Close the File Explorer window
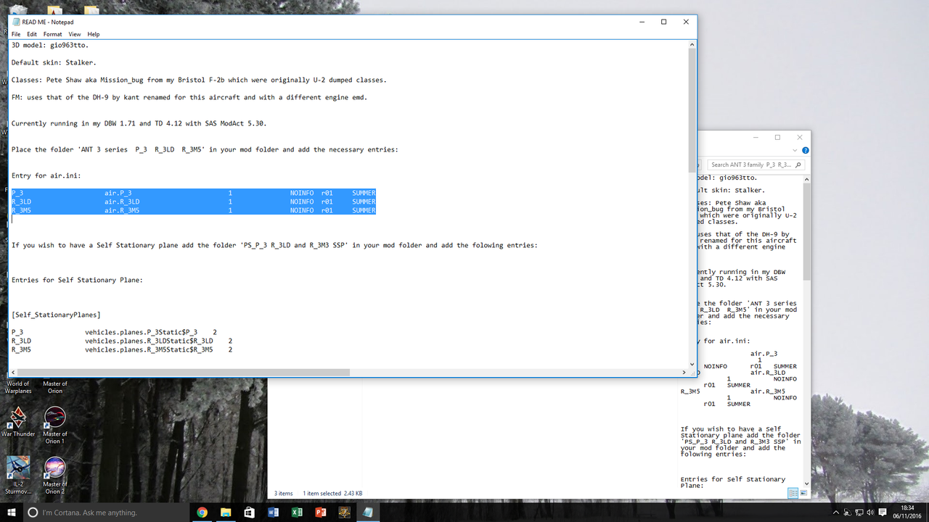Image resolution: width=929 pixels, height=522 pixels. (800, 137)
